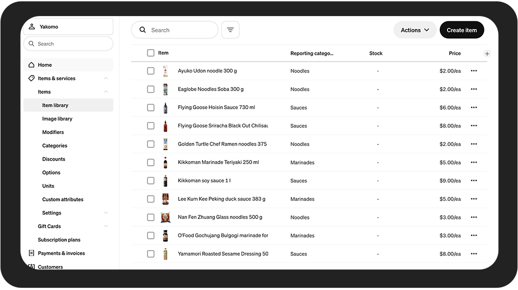Open more options for Yamamori Sesame Dressing

474,254
